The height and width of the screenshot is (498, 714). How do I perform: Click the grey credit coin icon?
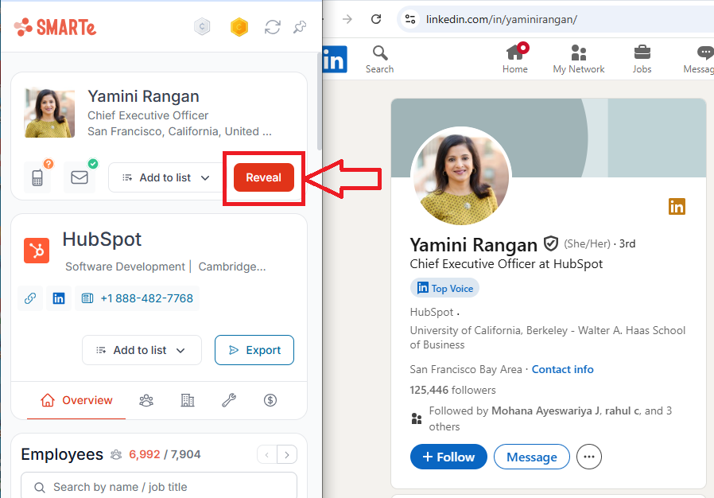(202, 27)
